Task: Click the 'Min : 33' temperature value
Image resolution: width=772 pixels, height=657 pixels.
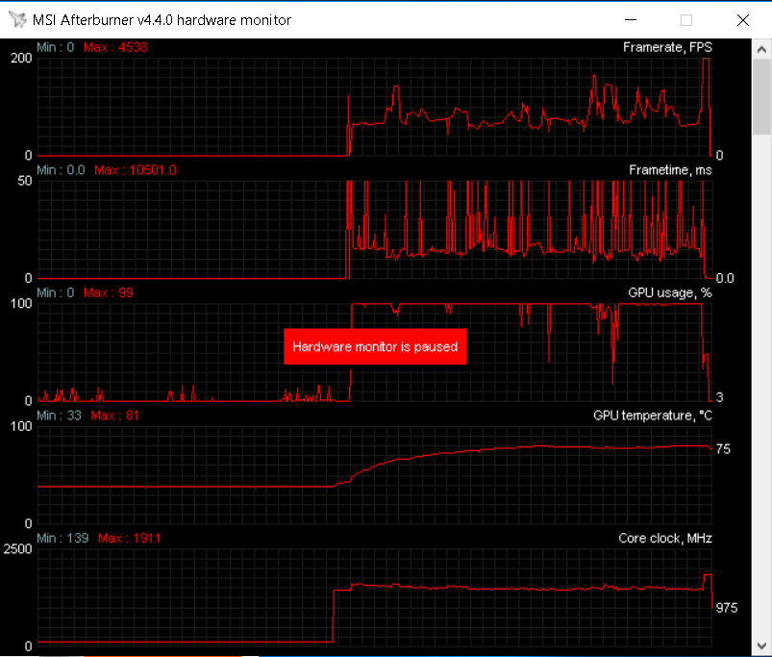Action: [59, 416]
